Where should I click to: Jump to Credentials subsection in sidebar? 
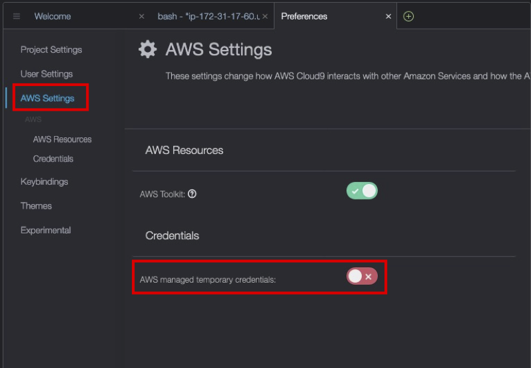[x=53, y=159]
